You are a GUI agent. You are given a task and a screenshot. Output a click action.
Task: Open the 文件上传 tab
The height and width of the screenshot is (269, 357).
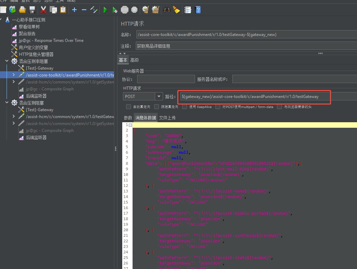click(167, 118)
